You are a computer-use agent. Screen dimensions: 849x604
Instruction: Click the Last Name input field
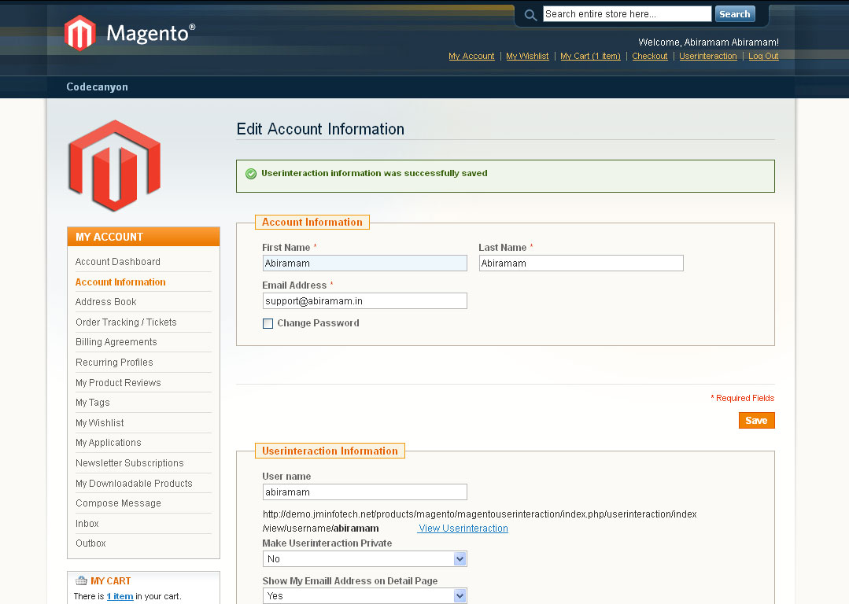pyautogui.click(x=581, y=263)
